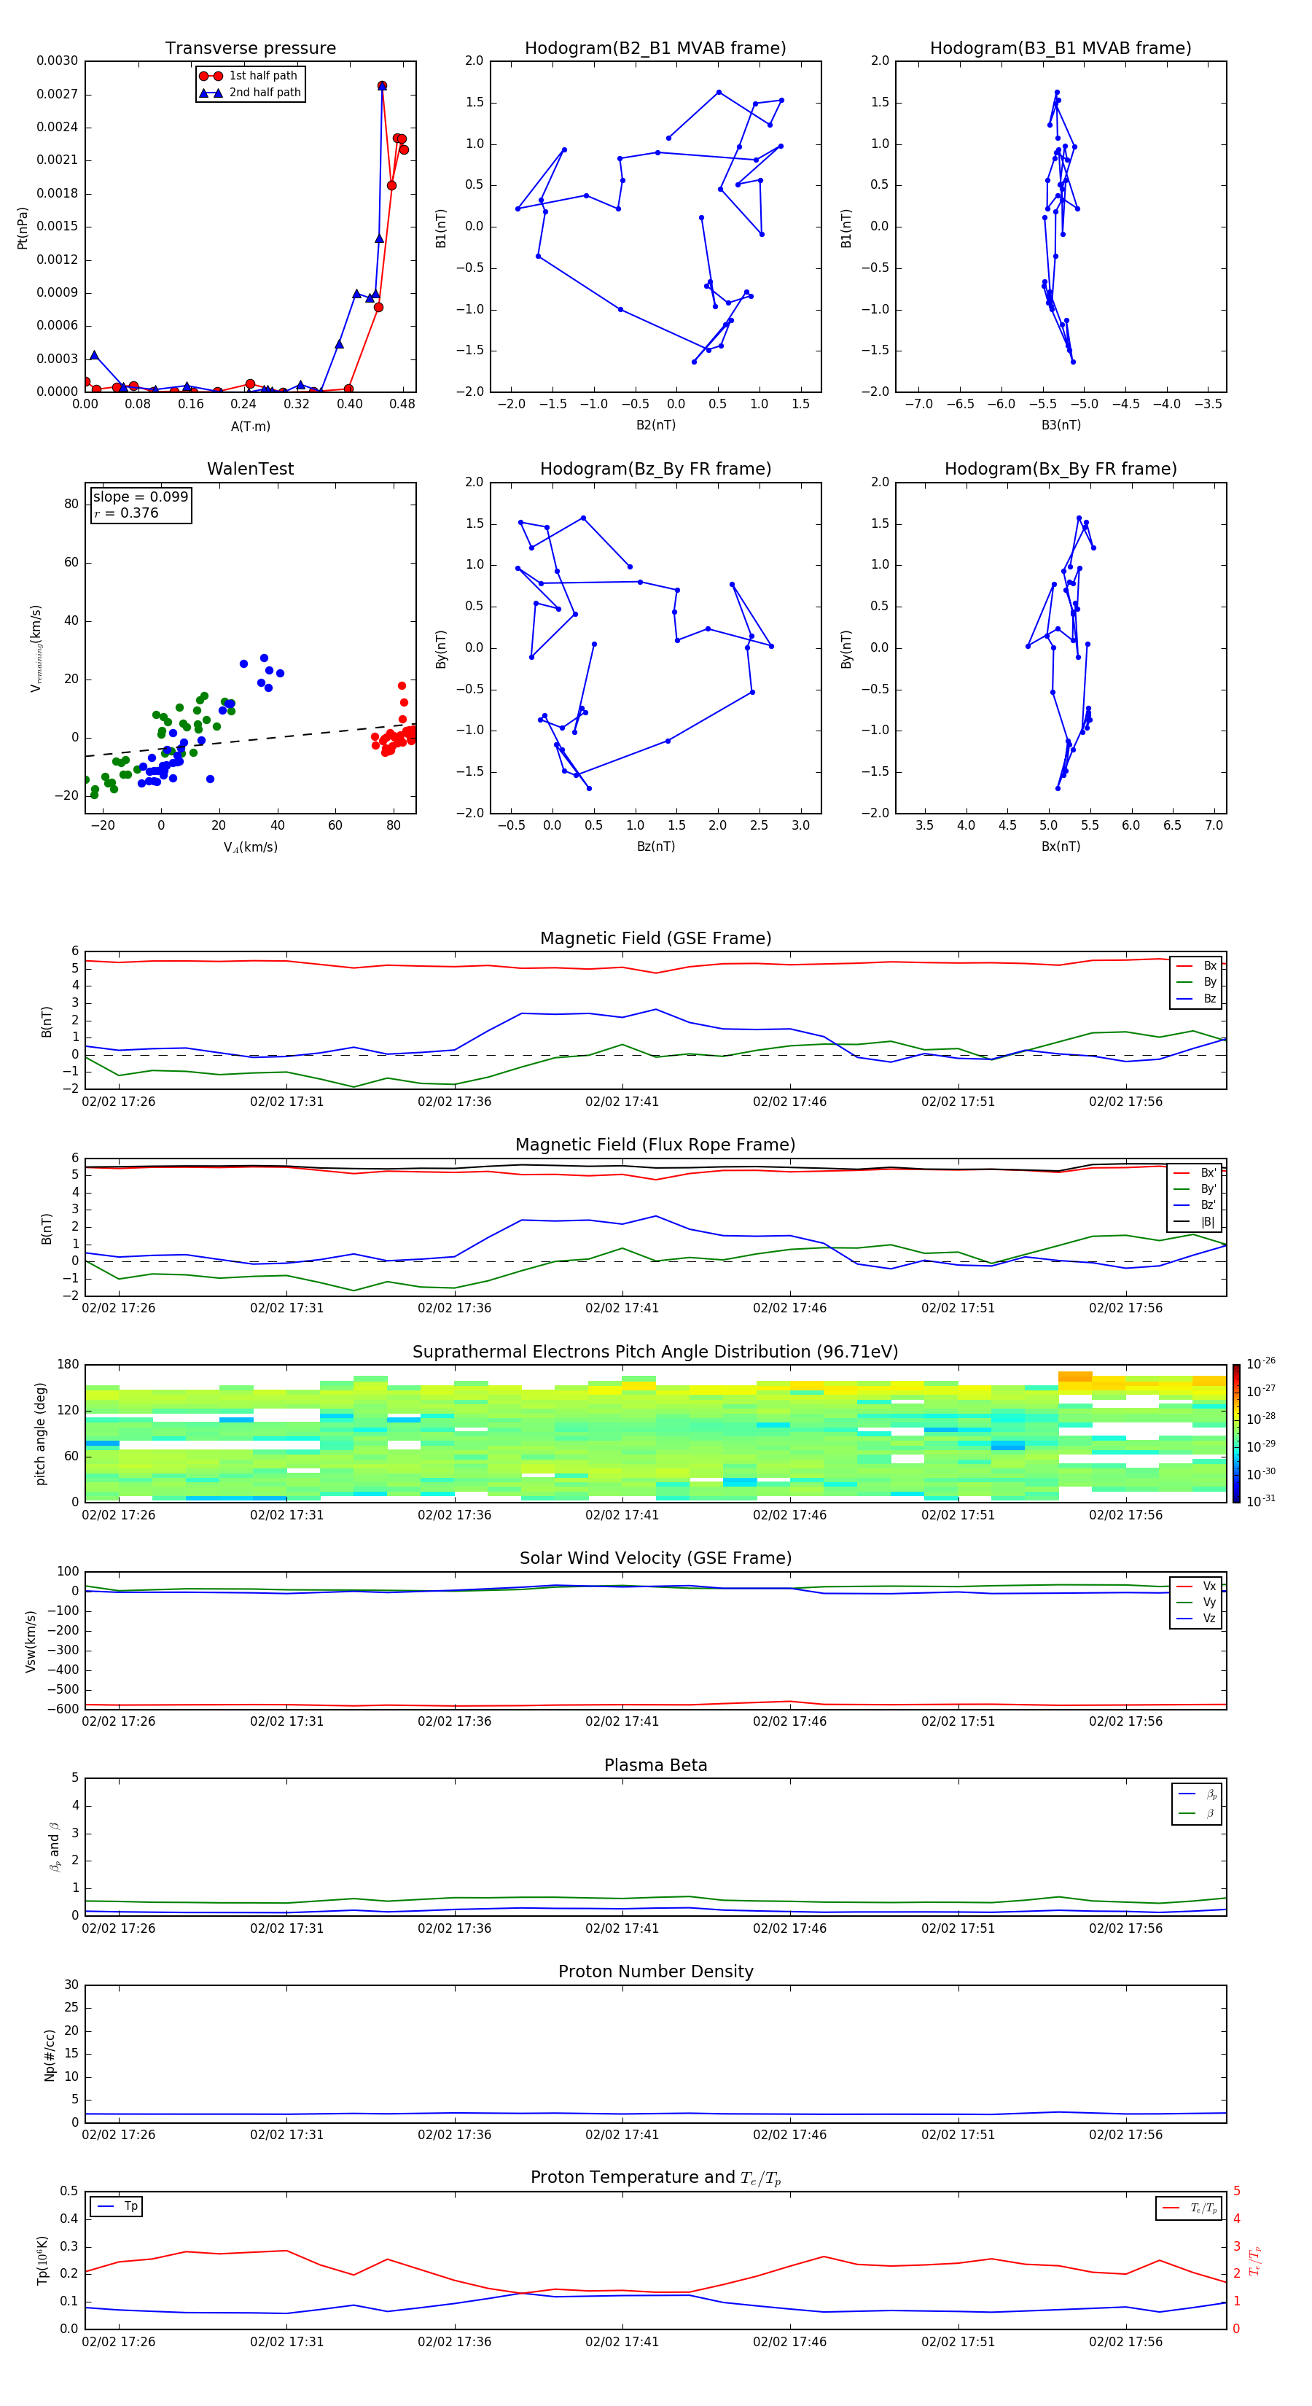Click 'Proton Temperature and Te/Tp' title

pos(655,2178)
